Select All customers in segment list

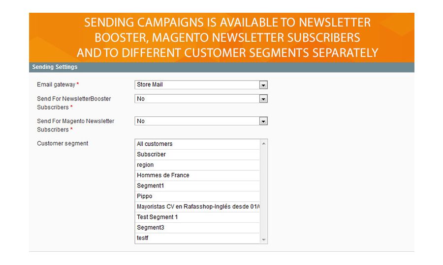[x=197, y=144]
